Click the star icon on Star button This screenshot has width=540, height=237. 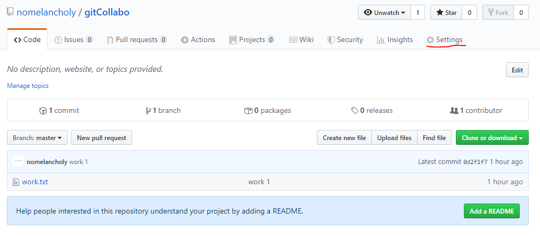pyautogui.click(x=440, y=12)
